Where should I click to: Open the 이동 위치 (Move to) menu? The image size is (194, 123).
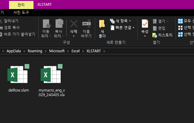pyautogui.click(x=46, y=28)
